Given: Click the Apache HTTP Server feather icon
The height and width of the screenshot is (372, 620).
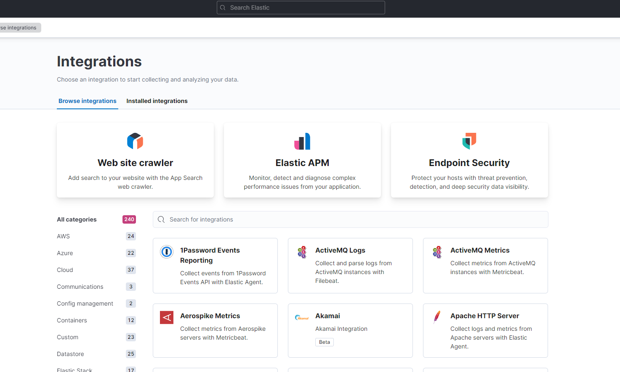Looking at the screenshot, I should point(437,317).
